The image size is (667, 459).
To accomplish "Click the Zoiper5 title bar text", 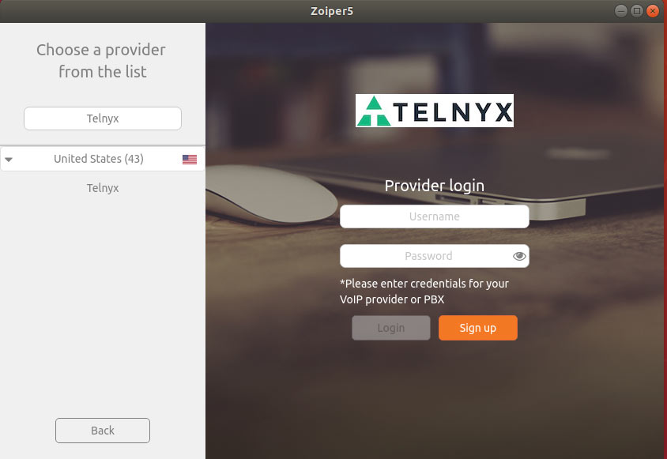I will tap(332, 11).
